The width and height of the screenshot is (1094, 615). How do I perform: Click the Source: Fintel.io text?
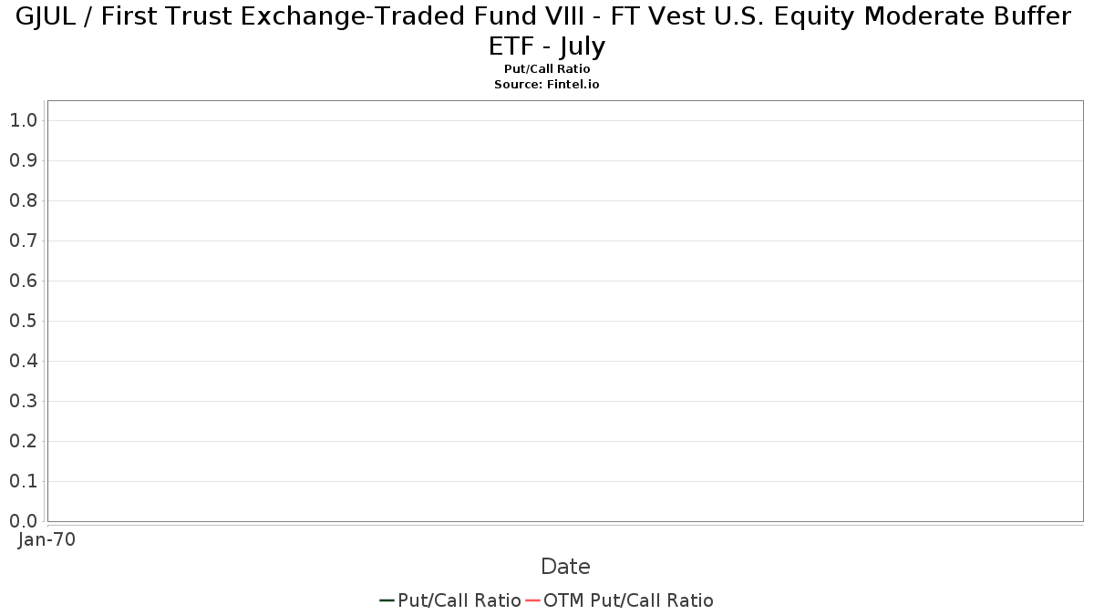(x=547, y=84)
